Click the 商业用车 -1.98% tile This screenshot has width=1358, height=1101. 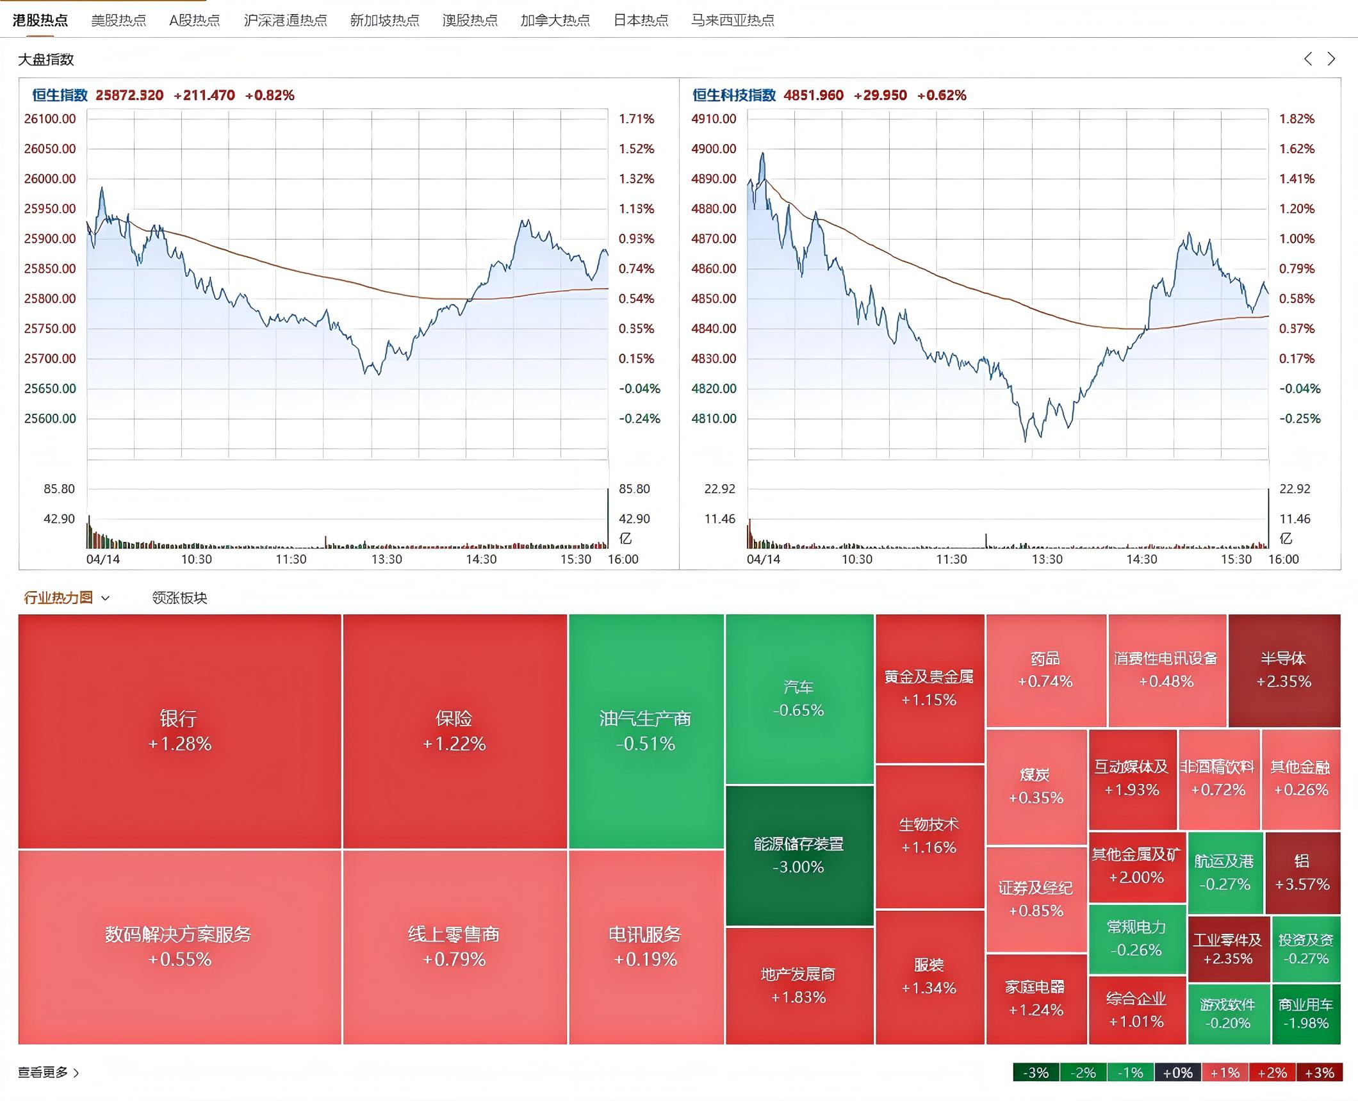pyautogui.click(x=1306, y=1014)
